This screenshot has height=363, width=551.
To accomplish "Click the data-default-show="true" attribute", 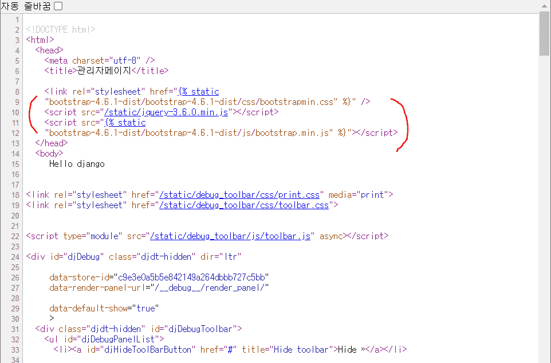I will point(104,309).
